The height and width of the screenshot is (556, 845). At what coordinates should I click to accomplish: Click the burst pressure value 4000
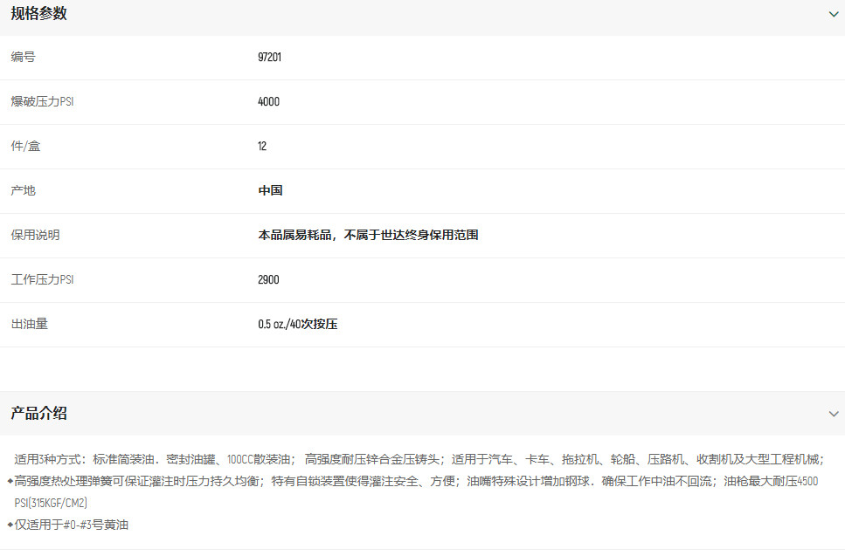[268, 102]
